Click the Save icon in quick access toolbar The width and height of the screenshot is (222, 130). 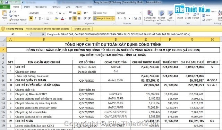[x=6, y=2]
